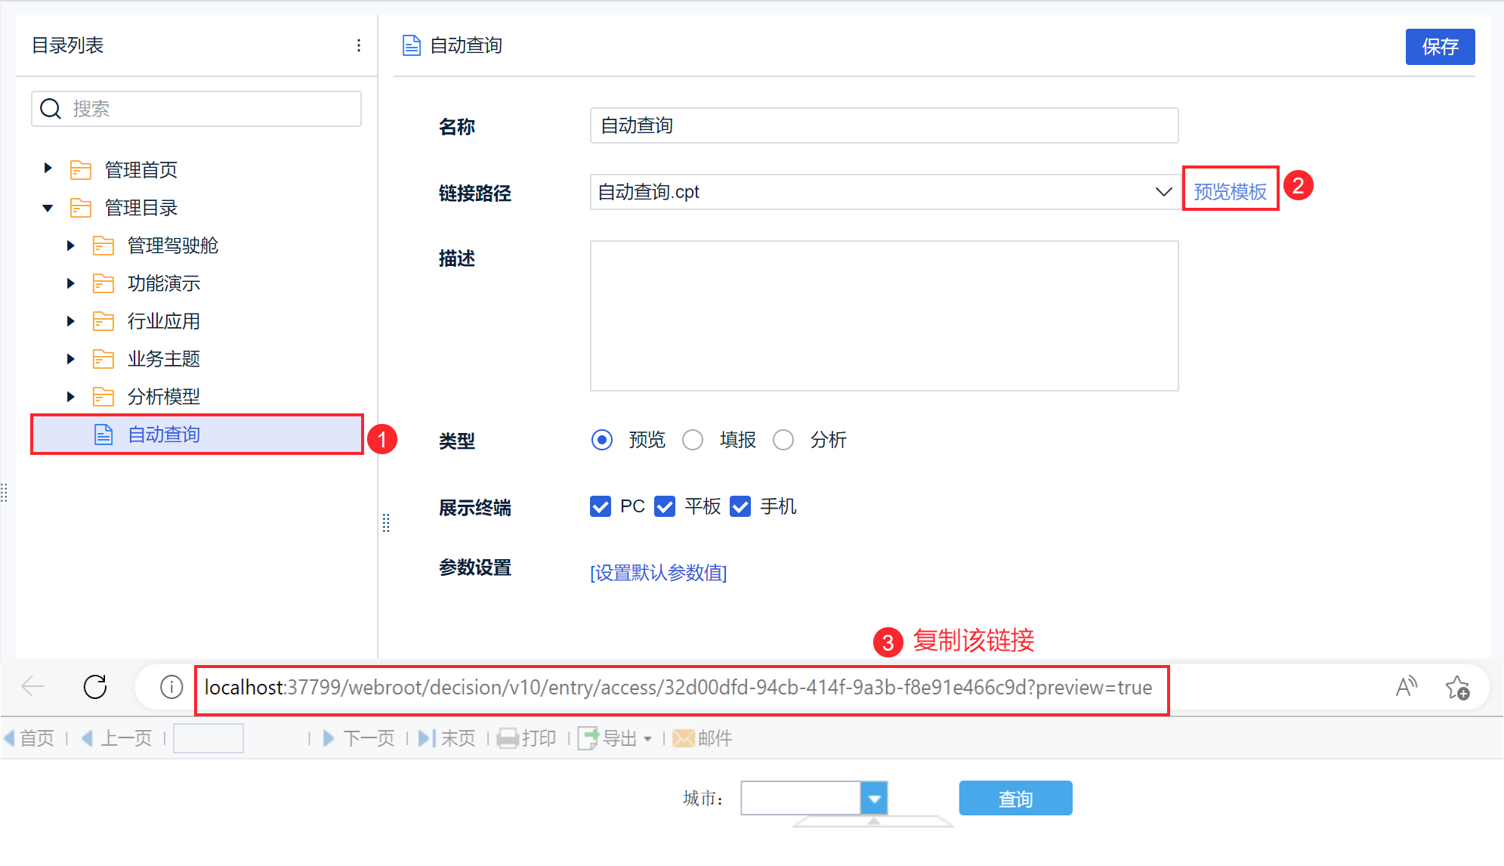
Task: Click into the 描述 description text area
Action: (885, 316)
